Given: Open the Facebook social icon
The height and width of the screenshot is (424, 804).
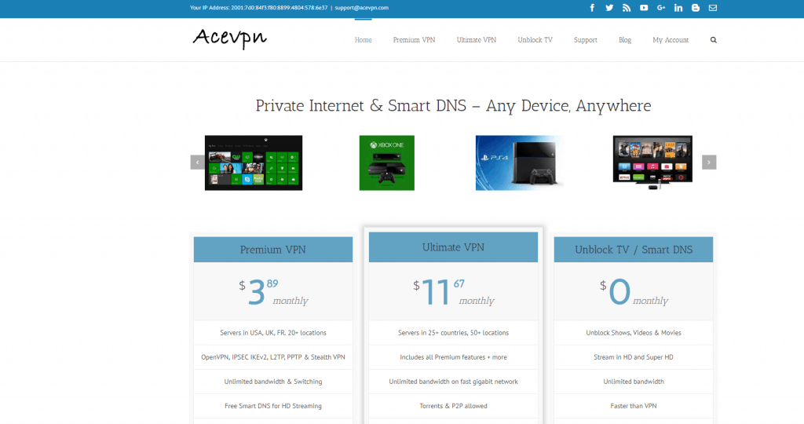Looking at the screenshot, I should (x=592, y=8).
